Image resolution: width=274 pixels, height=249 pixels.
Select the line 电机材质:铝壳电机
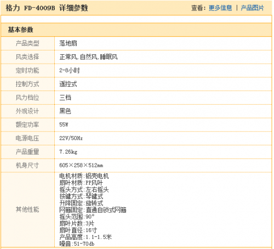(84, 176)
